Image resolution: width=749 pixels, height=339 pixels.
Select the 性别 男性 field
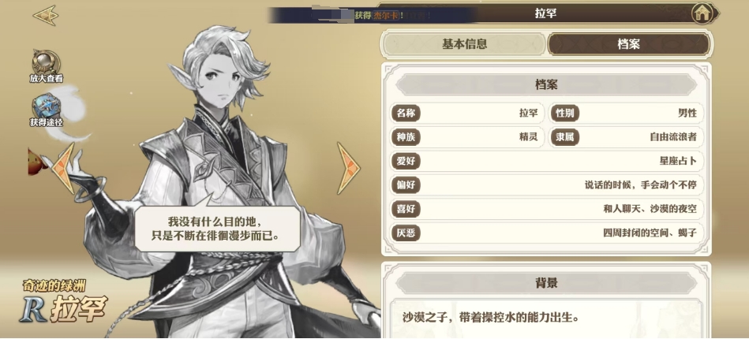tap(626, 114)
